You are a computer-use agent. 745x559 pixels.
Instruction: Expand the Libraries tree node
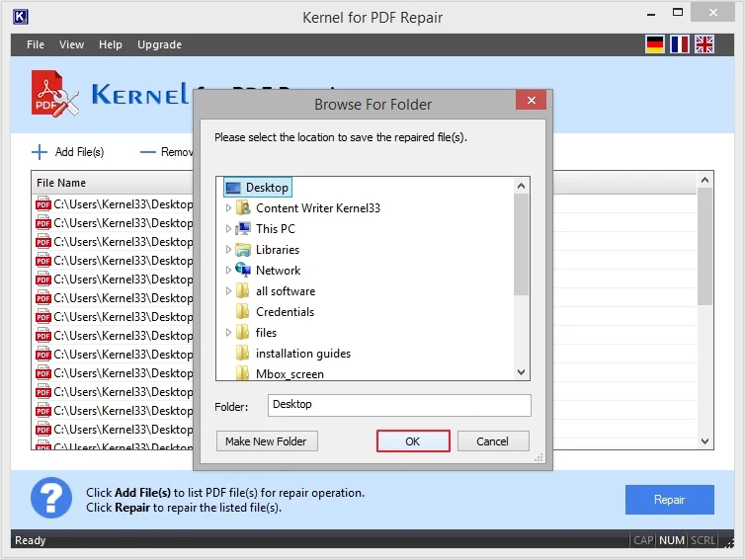228,249
